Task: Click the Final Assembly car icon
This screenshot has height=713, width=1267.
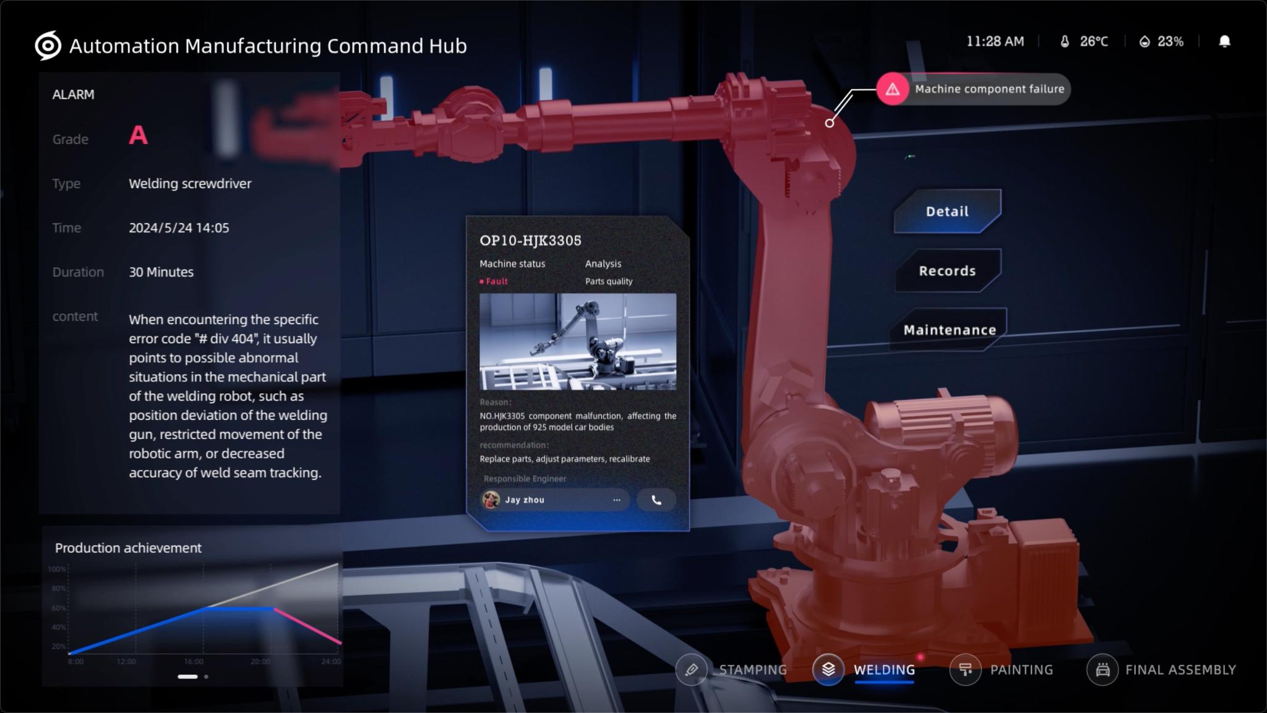Action: coord(1102,669)
